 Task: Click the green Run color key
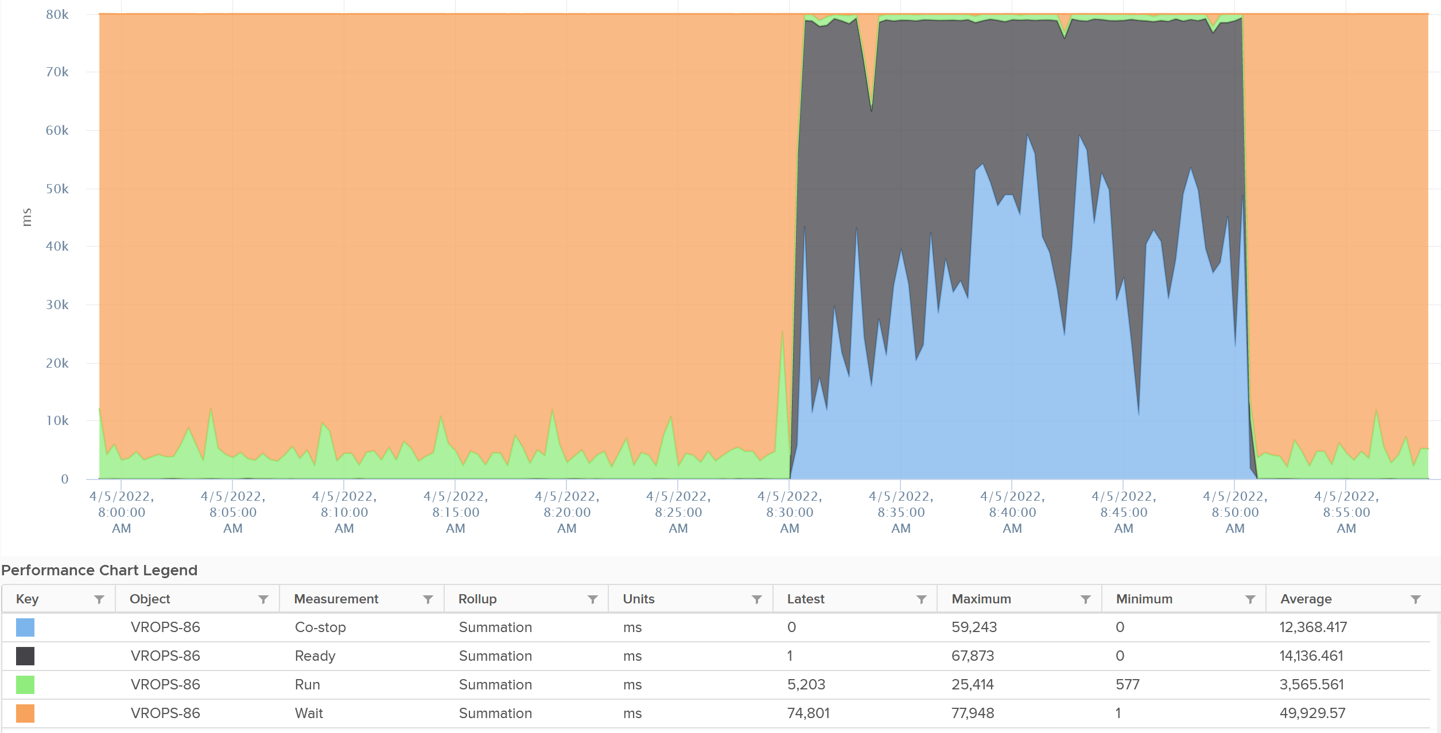[x=25, y=685]
